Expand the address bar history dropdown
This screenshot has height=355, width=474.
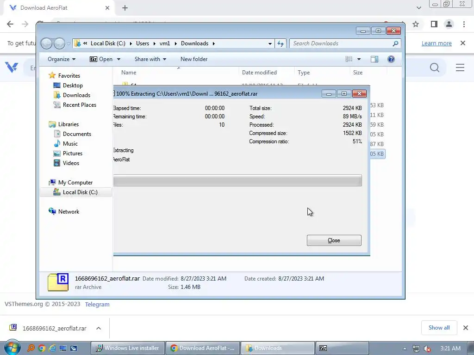[x=270, y=44]
